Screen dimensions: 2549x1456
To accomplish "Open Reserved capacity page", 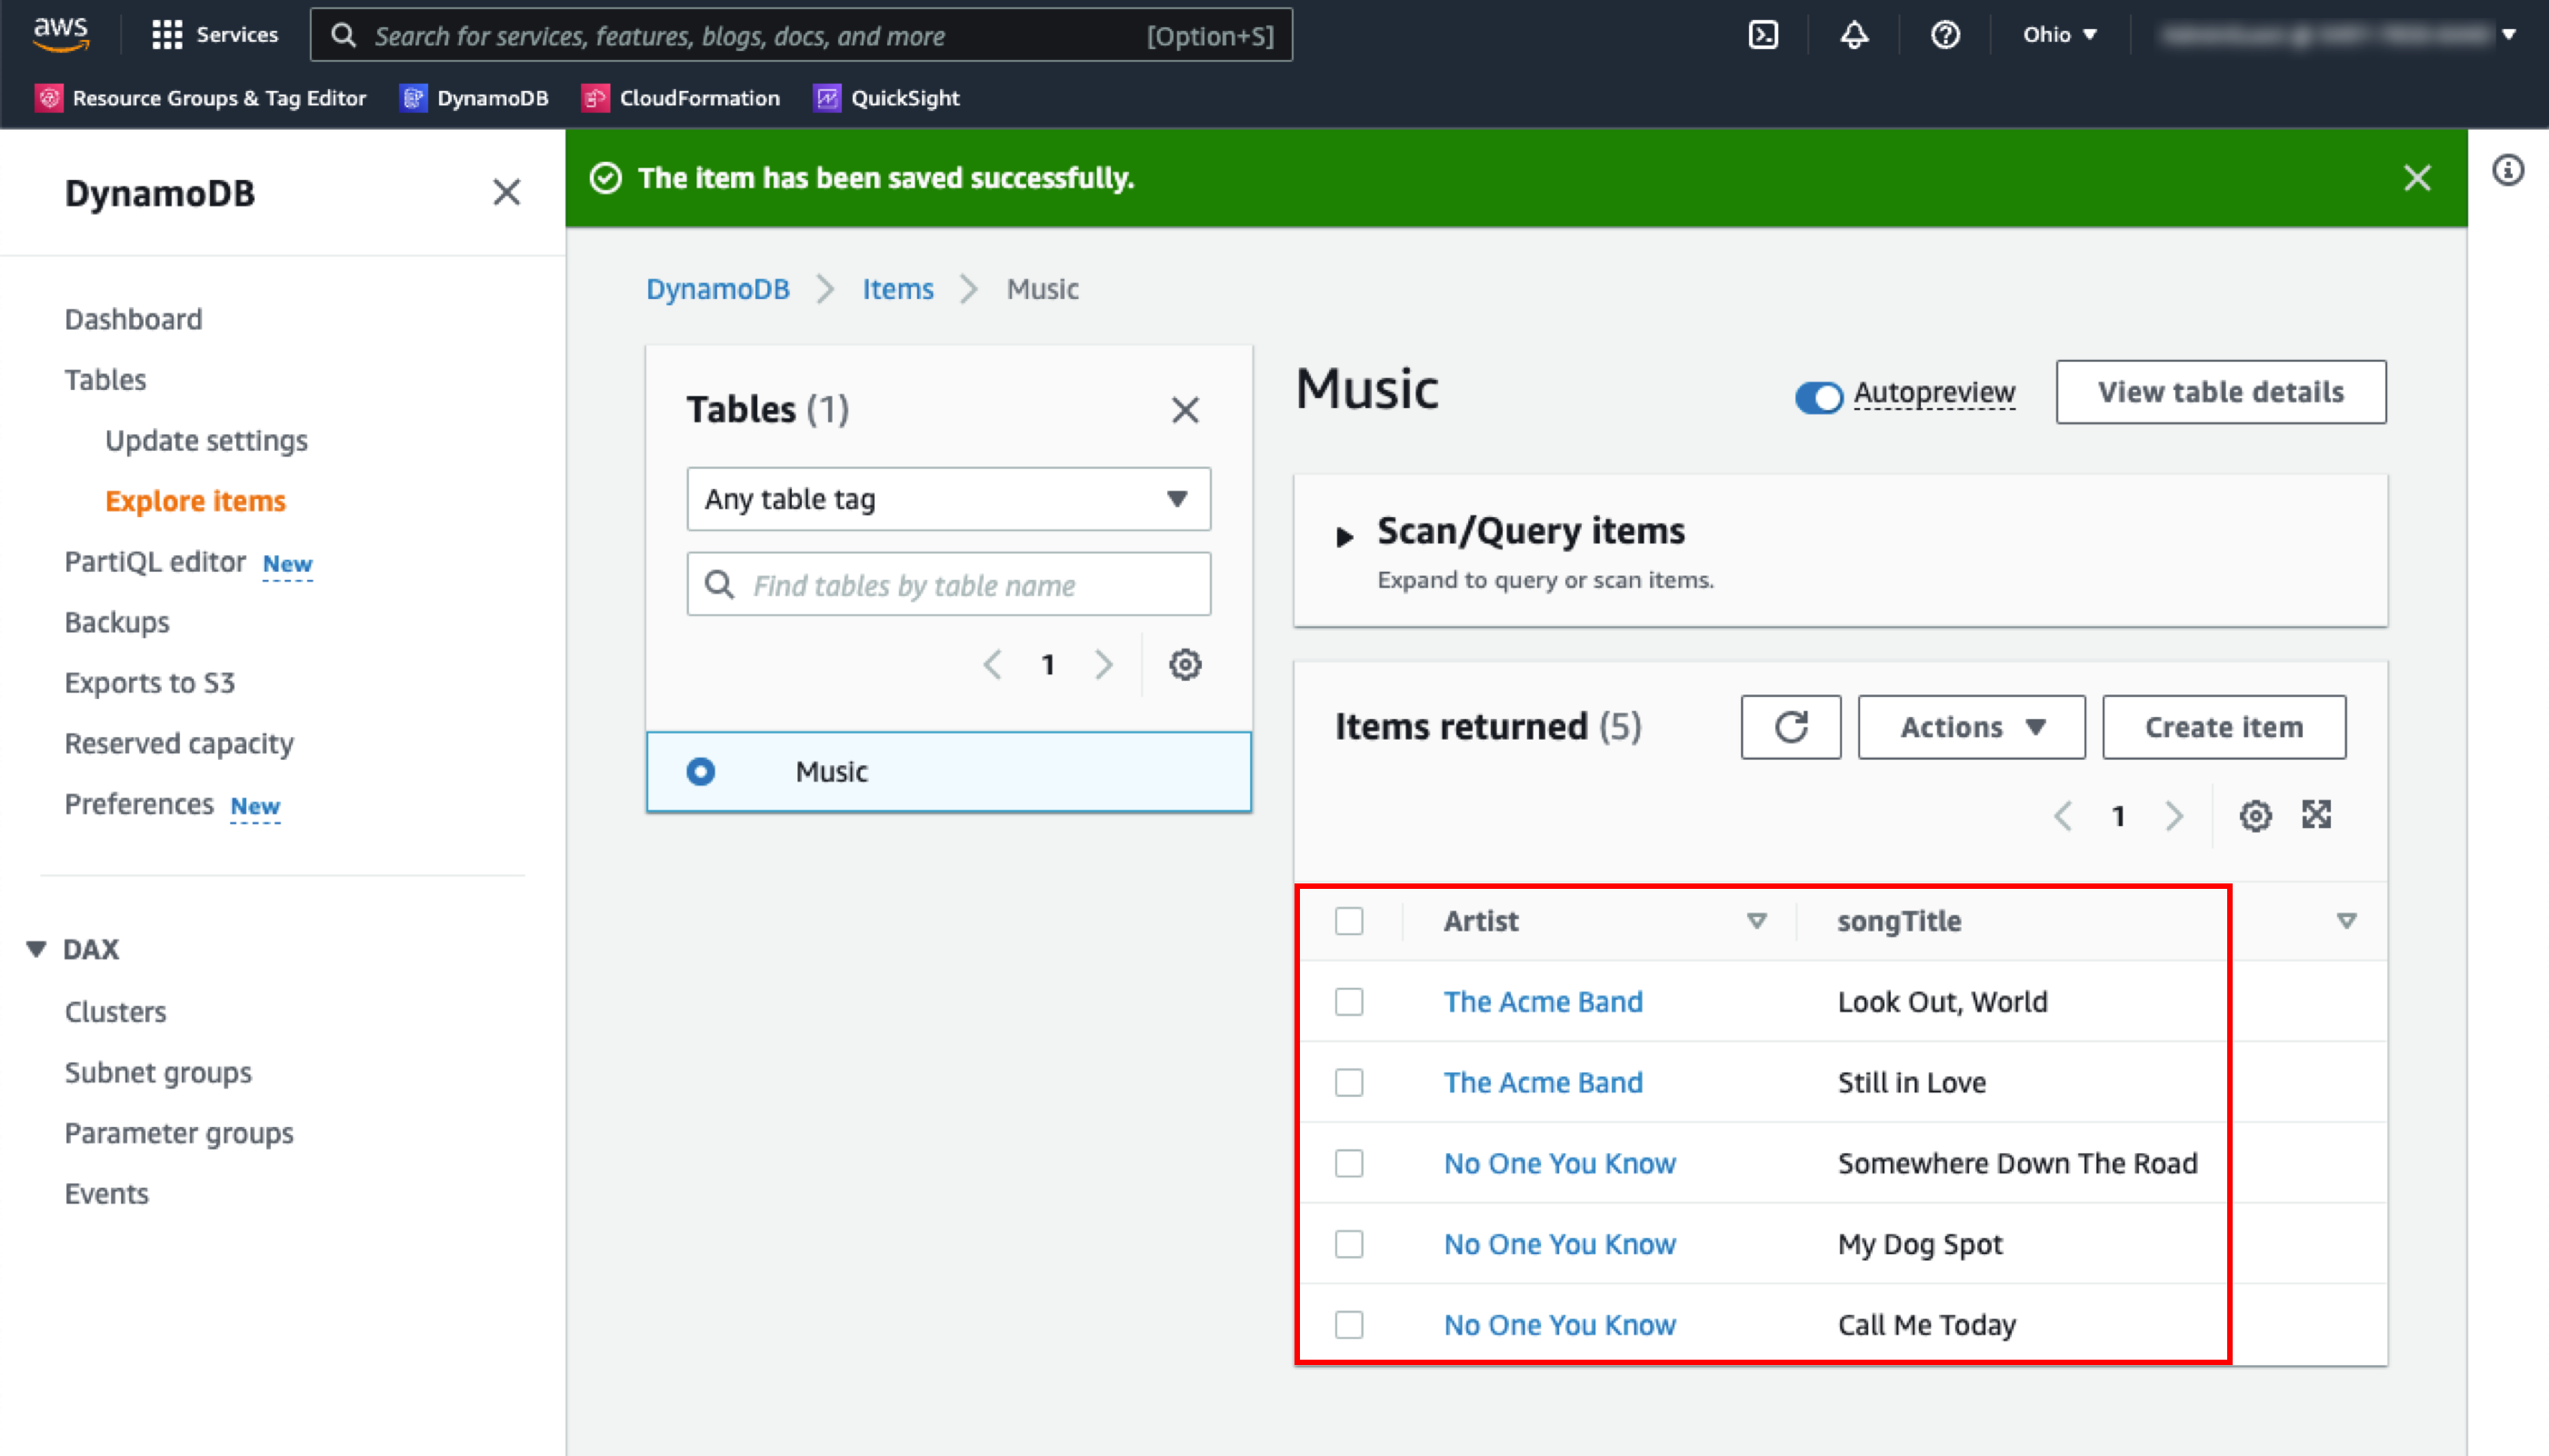I will click(x=179, y=744).
